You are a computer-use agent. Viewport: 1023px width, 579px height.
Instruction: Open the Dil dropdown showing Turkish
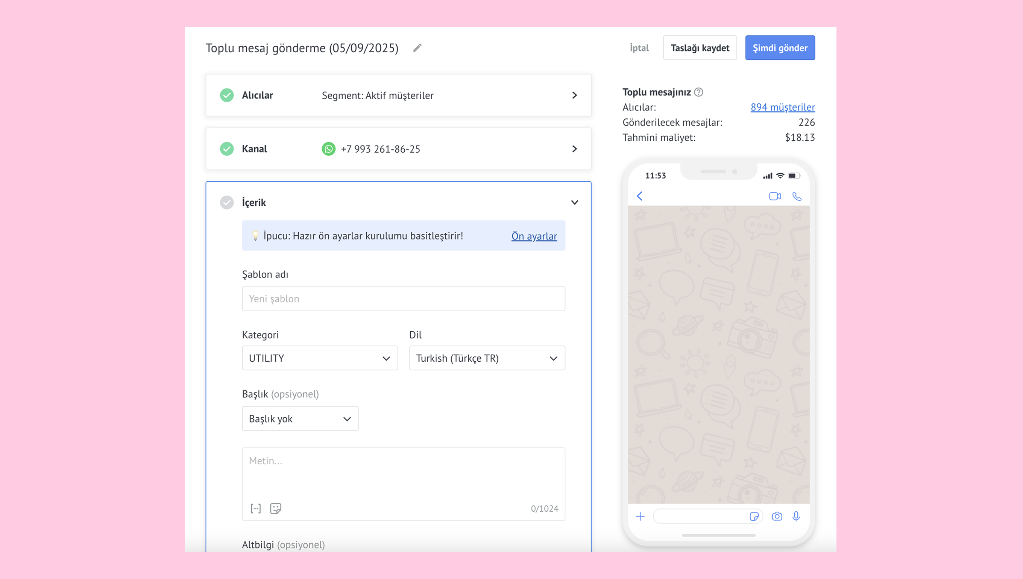[486, 358]
